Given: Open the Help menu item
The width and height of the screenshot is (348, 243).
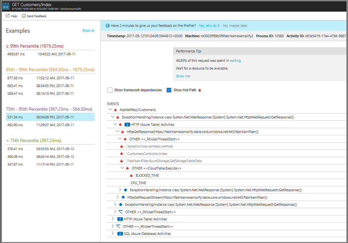Looking at the screenshot, I should click(x=11, y=16).
